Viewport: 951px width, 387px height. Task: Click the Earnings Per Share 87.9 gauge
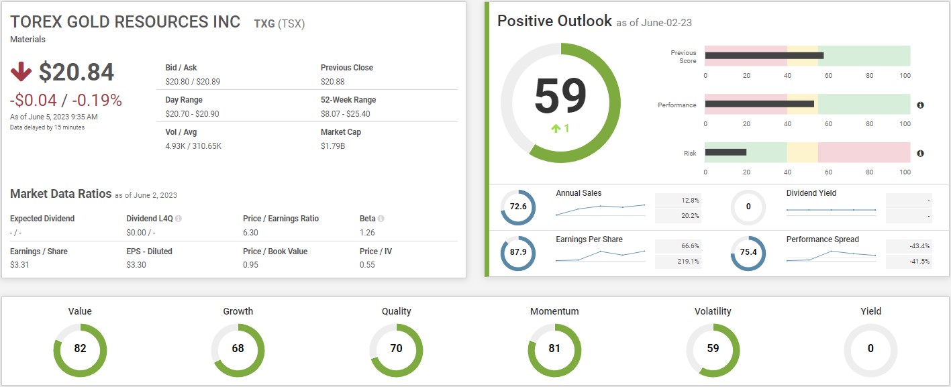[518, 254]
